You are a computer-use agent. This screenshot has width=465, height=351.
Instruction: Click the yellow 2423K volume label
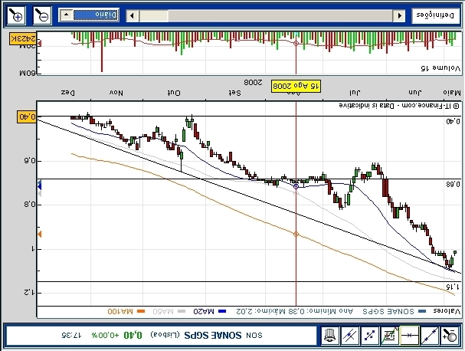[x=23, y=39]
